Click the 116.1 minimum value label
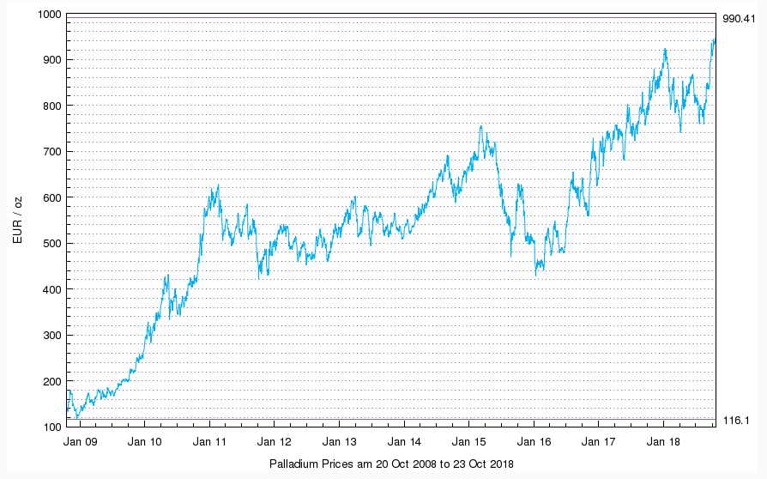This screenshot has width=767, height=479. pos(735,420)
